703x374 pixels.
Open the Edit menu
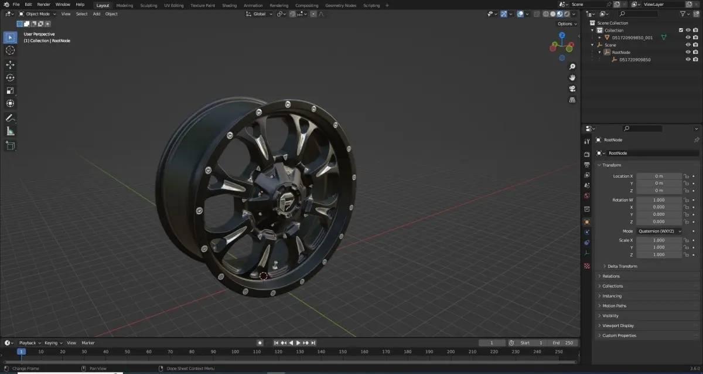pyautogui.click(x=28, y=5)
